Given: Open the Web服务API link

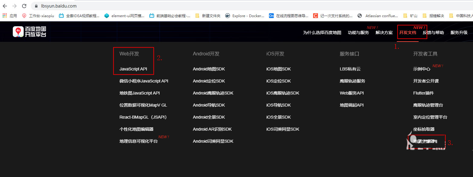Looking at the screenshot, I should pyautogui.click(x=352, y=93).
